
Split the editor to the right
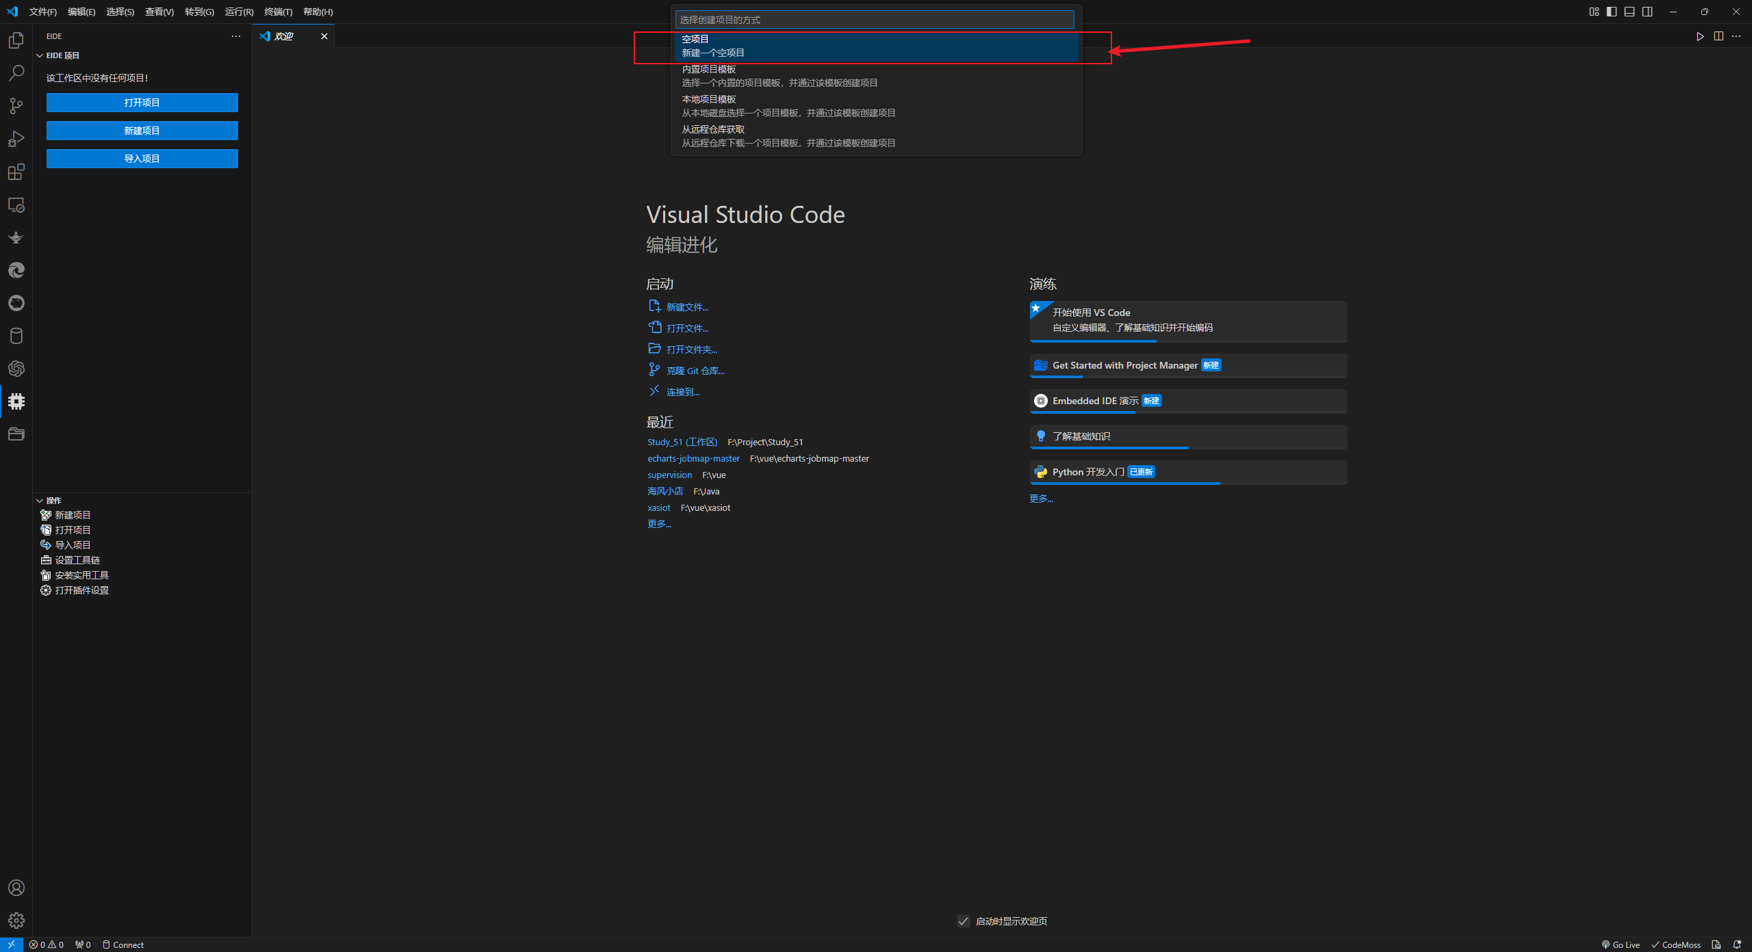1718,36
